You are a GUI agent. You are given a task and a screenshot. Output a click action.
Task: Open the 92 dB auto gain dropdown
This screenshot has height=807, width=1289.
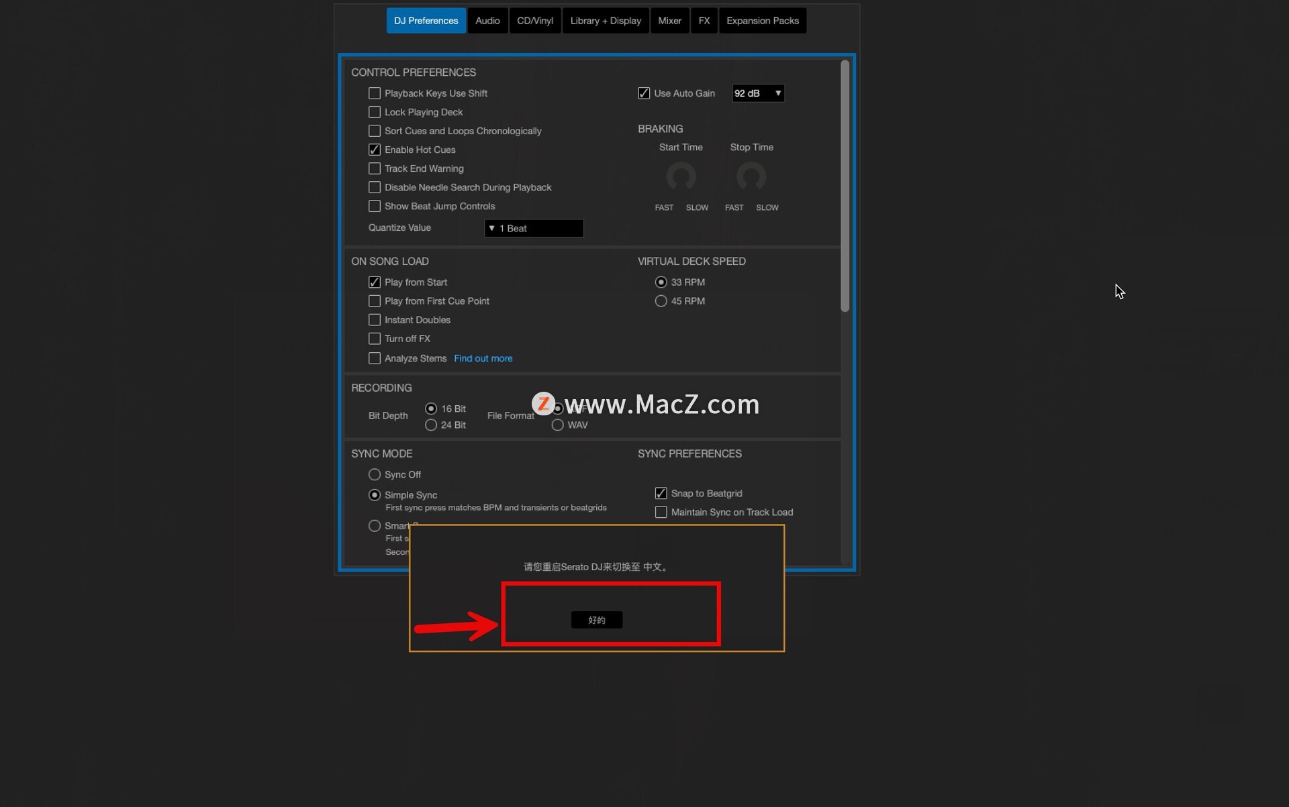click(x=758, y=93)
